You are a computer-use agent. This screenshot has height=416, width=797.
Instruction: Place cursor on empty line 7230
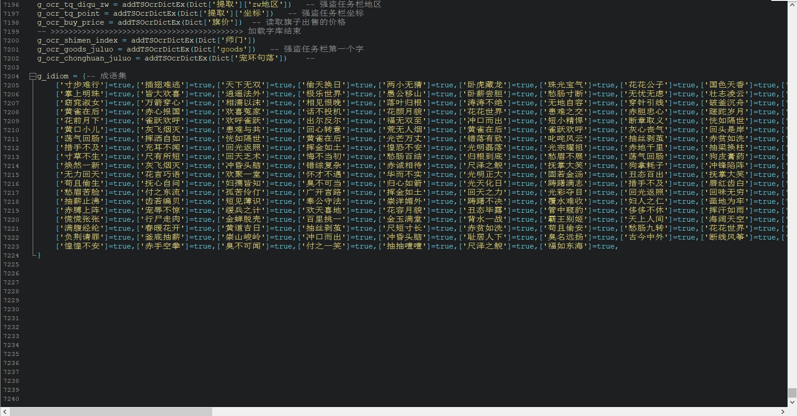179,309
